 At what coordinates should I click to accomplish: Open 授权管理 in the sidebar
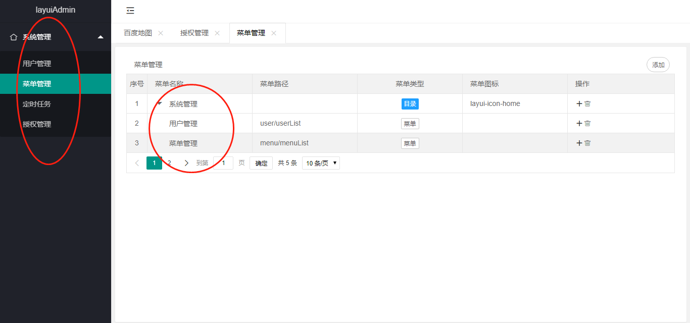point(56,124)
